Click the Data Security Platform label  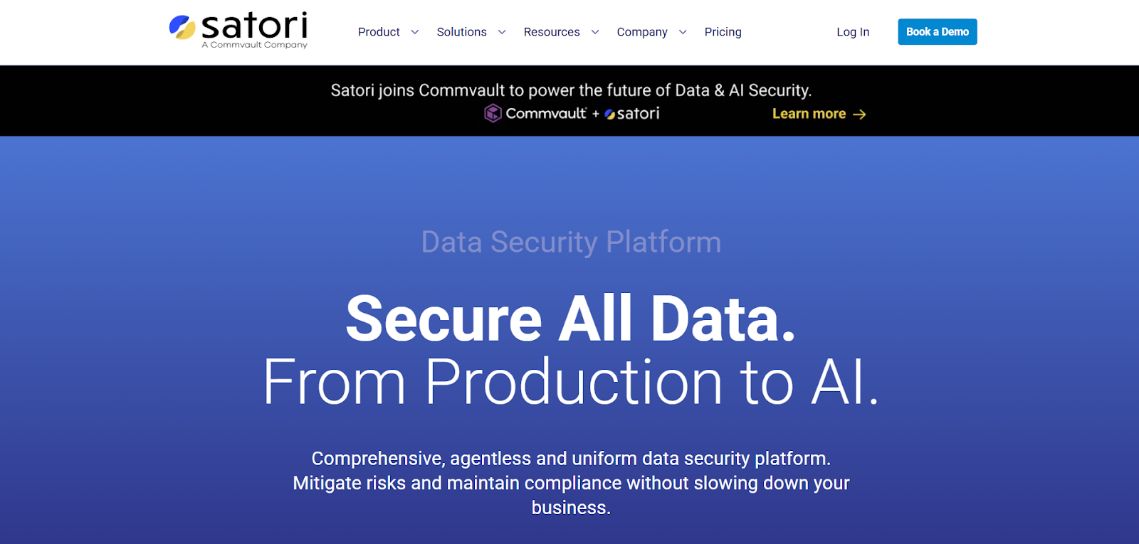coord(570,242)
